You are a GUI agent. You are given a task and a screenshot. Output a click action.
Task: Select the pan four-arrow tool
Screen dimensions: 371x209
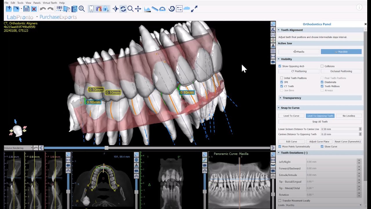point(138,9)
